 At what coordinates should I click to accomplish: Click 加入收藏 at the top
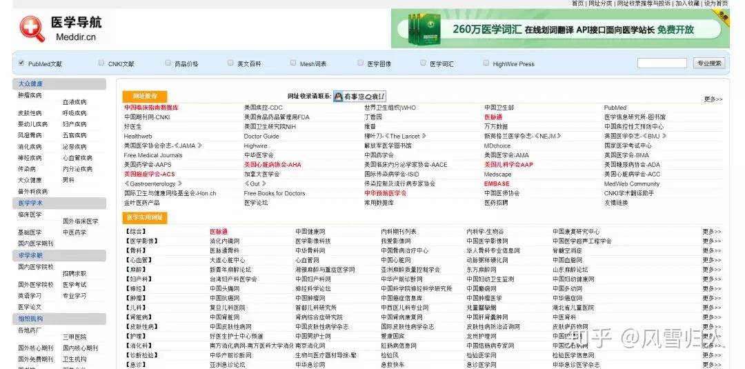688,3
